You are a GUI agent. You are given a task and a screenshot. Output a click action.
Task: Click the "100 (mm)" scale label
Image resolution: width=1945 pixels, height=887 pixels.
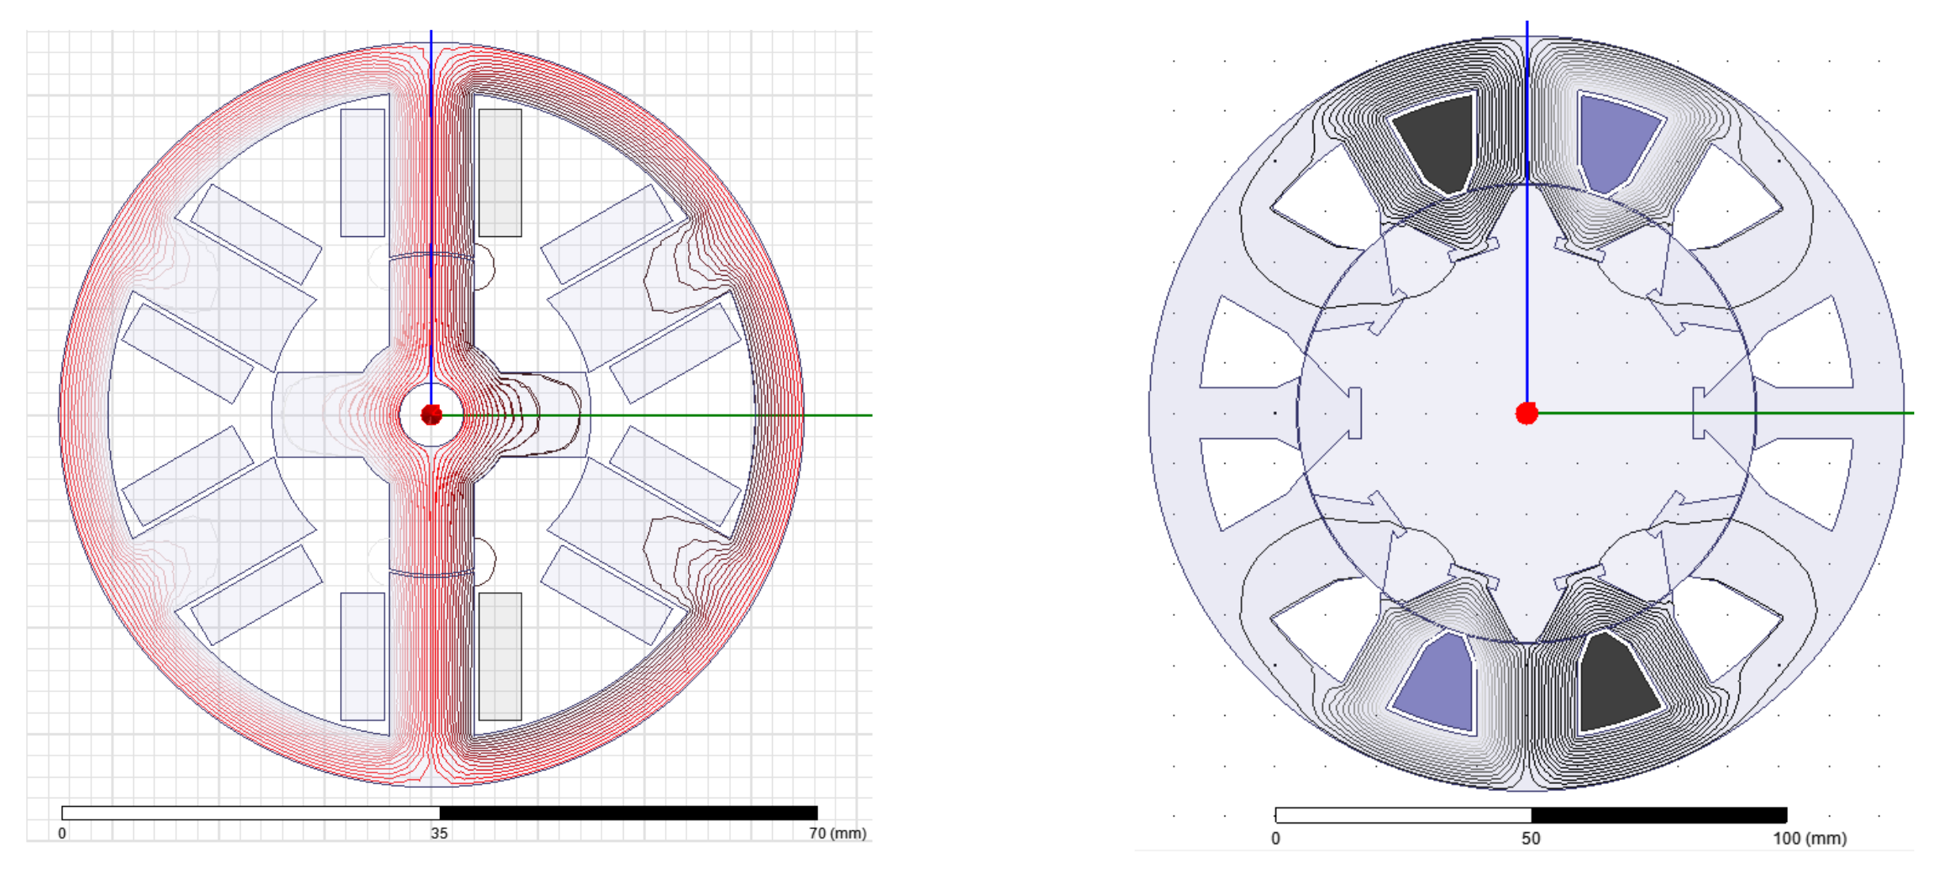click(x=1809, y=839)
